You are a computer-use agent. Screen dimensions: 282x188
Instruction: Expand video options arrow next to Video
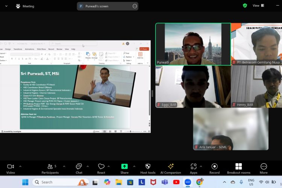20,167
